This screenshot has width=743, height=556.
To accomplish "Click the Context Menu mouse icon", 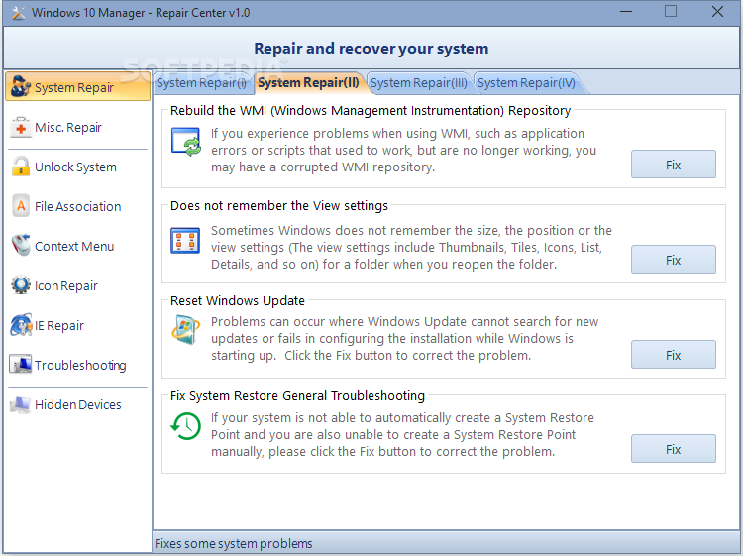I will pos(21,245).
